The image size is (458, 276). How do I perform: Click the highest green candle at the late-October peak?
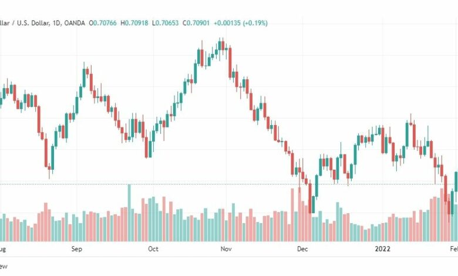[x=220, y=46]
